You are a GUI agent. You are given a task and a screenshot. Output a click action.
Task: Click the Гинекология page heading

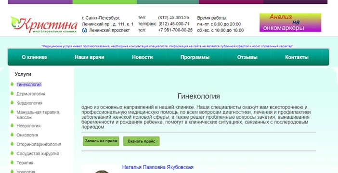tap(198, 96)
